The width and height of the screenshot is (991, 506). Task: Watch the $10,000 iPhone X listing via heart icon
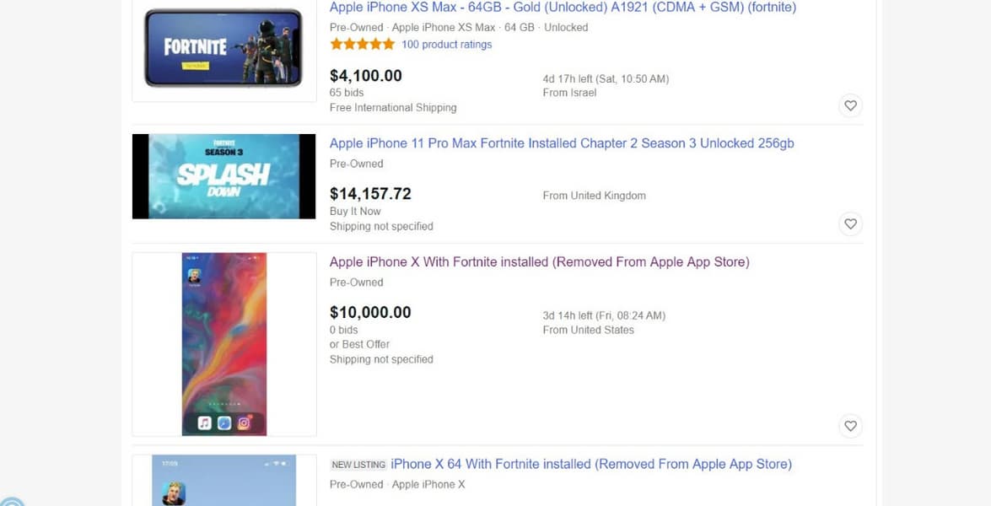(x=850, y=426)
